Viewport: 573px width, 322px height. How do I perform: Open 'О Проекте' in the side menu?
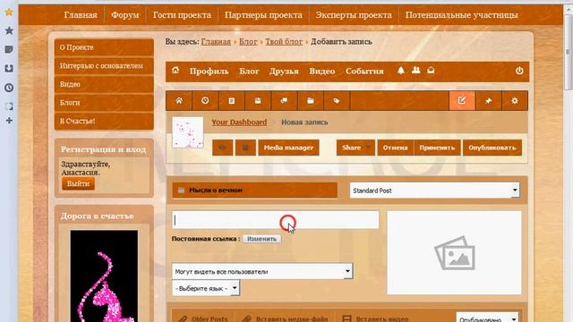pos(104,47)
